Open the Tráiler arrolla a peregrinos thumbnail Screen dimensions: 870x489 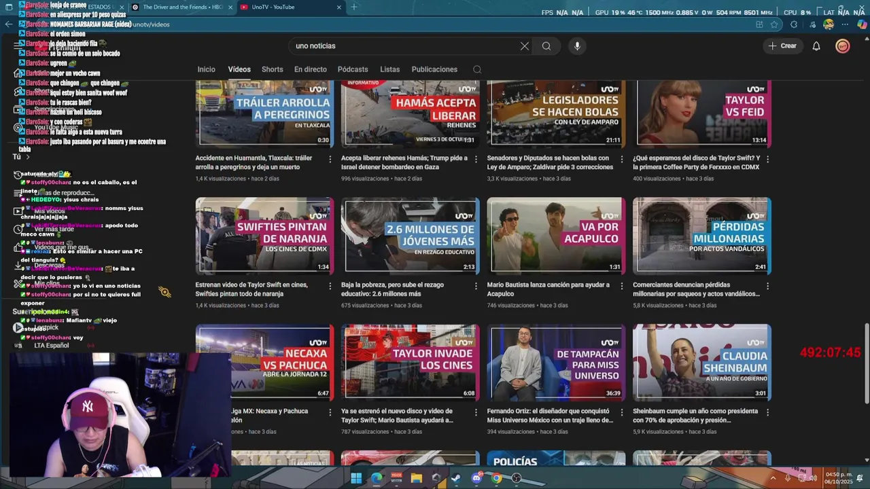[264, 113]
